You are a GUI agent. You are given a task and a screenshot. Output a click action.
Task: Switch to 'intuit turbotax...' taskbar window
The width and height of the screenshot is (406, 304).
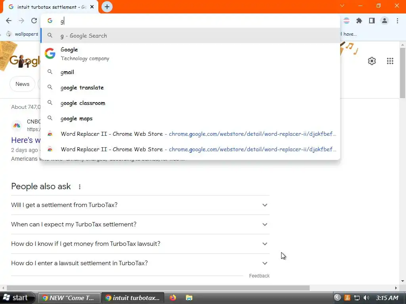[x=132, y=298]
